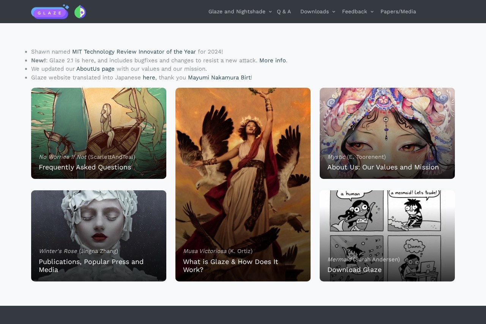The image size is (486, 324).
Task: Open the Q & A menu item
Action: click(x=284, y=12)
